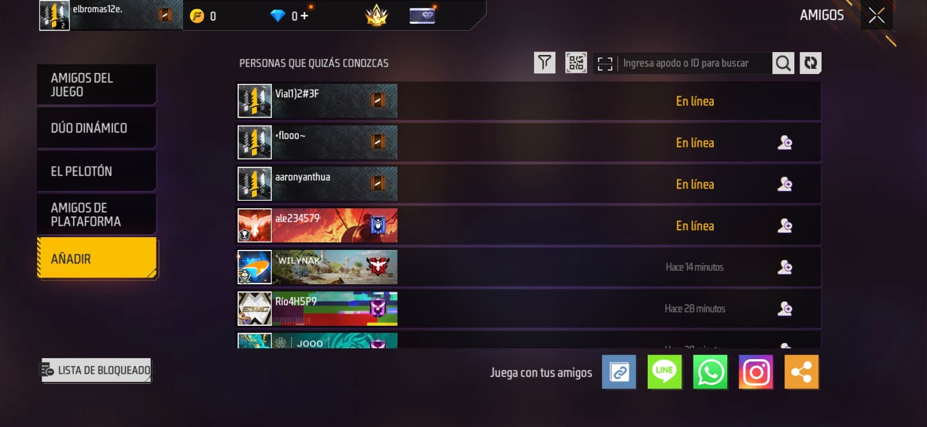Open the orange share icon
This screenshot has width=927, height=427.
coord(802,372)
